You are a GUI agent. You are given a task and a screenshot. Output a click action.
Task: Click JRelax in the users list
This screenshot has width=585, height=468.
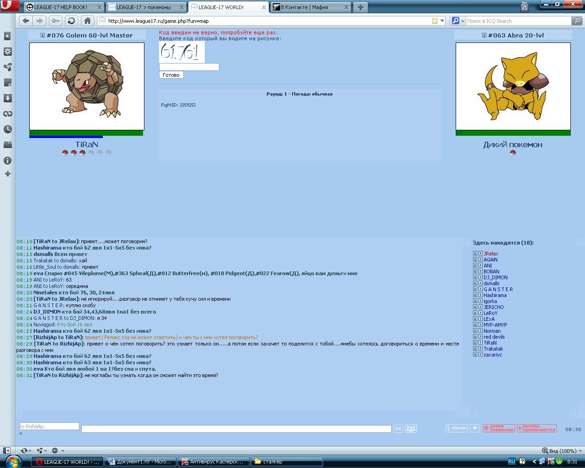tap(491, 254)
